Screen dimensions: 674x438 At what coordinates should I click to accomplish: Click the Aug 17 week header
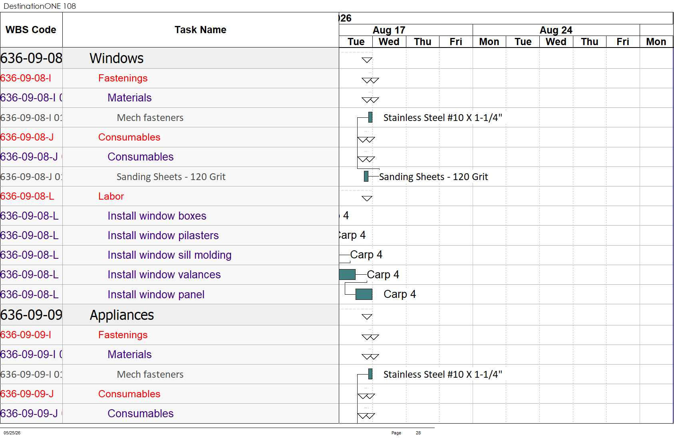coord(389,30)
